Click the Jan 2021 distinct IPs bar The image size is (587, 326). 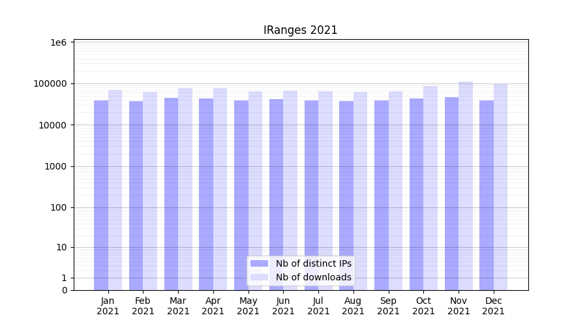(x=101, y=196)
